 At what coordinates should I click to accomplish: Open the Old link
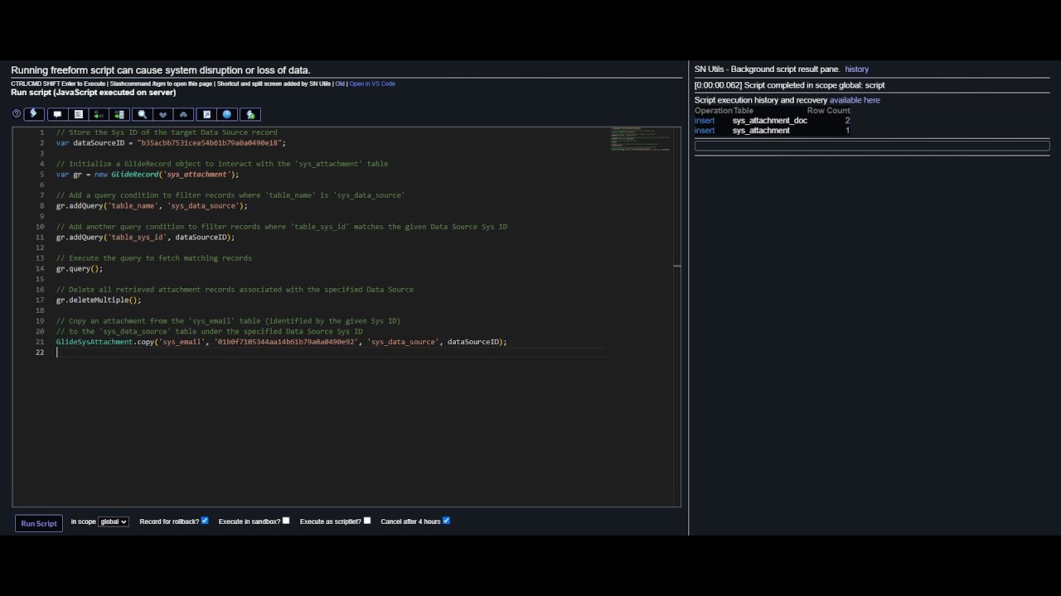click(x=340, y=84)
